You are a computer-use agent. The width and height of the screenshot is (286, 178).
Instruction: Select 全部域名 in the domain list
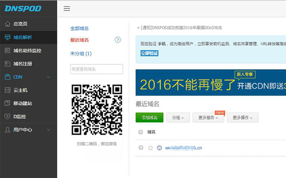[x=79, y=29]
